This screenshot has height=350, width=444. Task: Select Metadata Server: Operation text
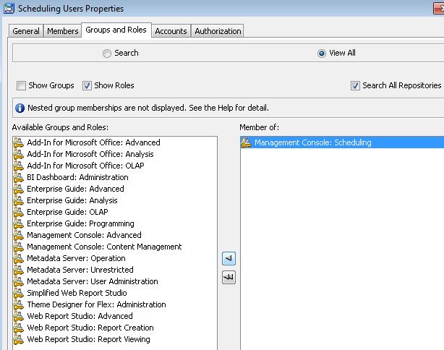coord(76,258)
